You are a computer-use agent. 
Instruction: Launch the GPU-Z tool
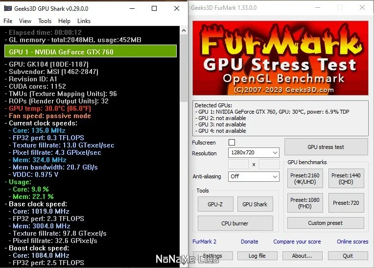coord(215,204)
